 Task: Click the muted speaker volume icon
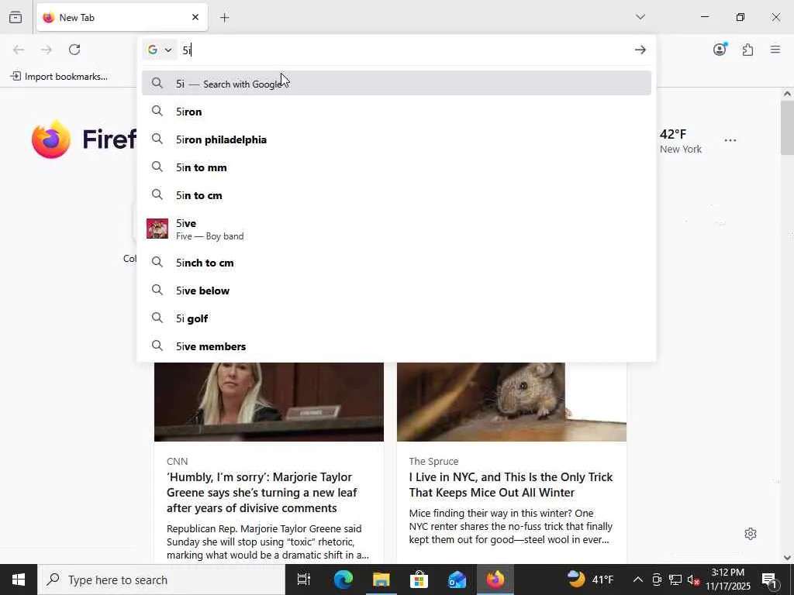[x=693, y=580]
